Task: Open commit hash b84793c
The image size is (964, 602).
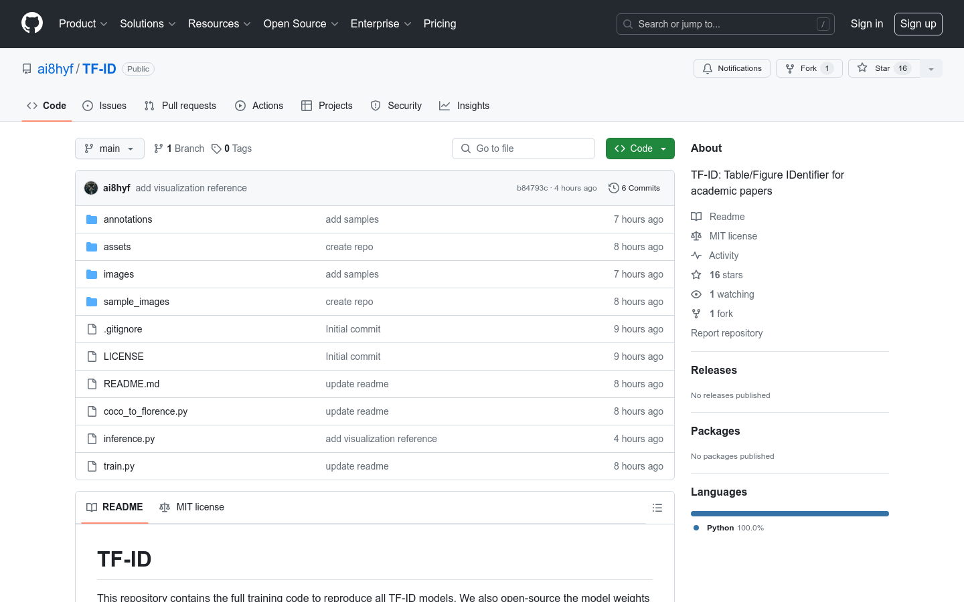Action: coord(532,188)
